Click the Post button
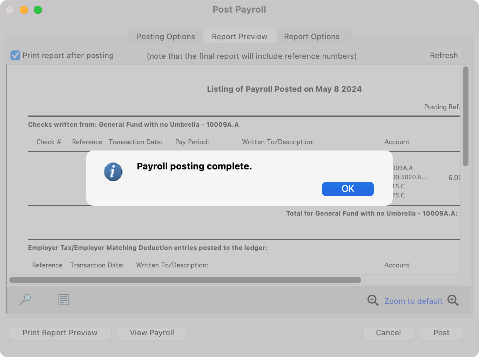479x357 pixels. click(441, 333)
